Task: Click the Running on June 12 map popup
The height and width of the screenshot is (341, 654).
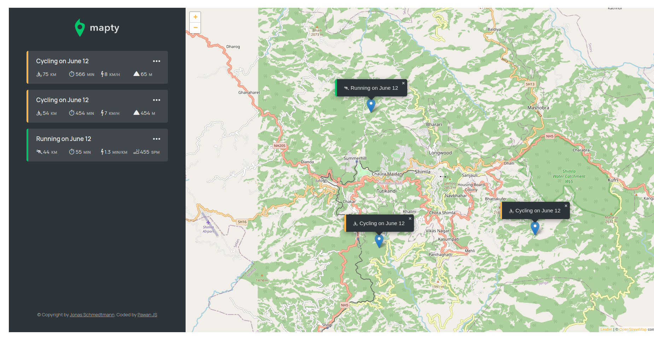Action: click(x=371, y=88)
